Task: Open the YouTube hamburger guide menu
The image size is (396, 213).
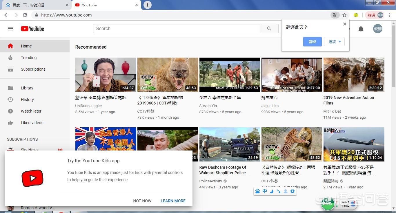Action: click(10, 29)
